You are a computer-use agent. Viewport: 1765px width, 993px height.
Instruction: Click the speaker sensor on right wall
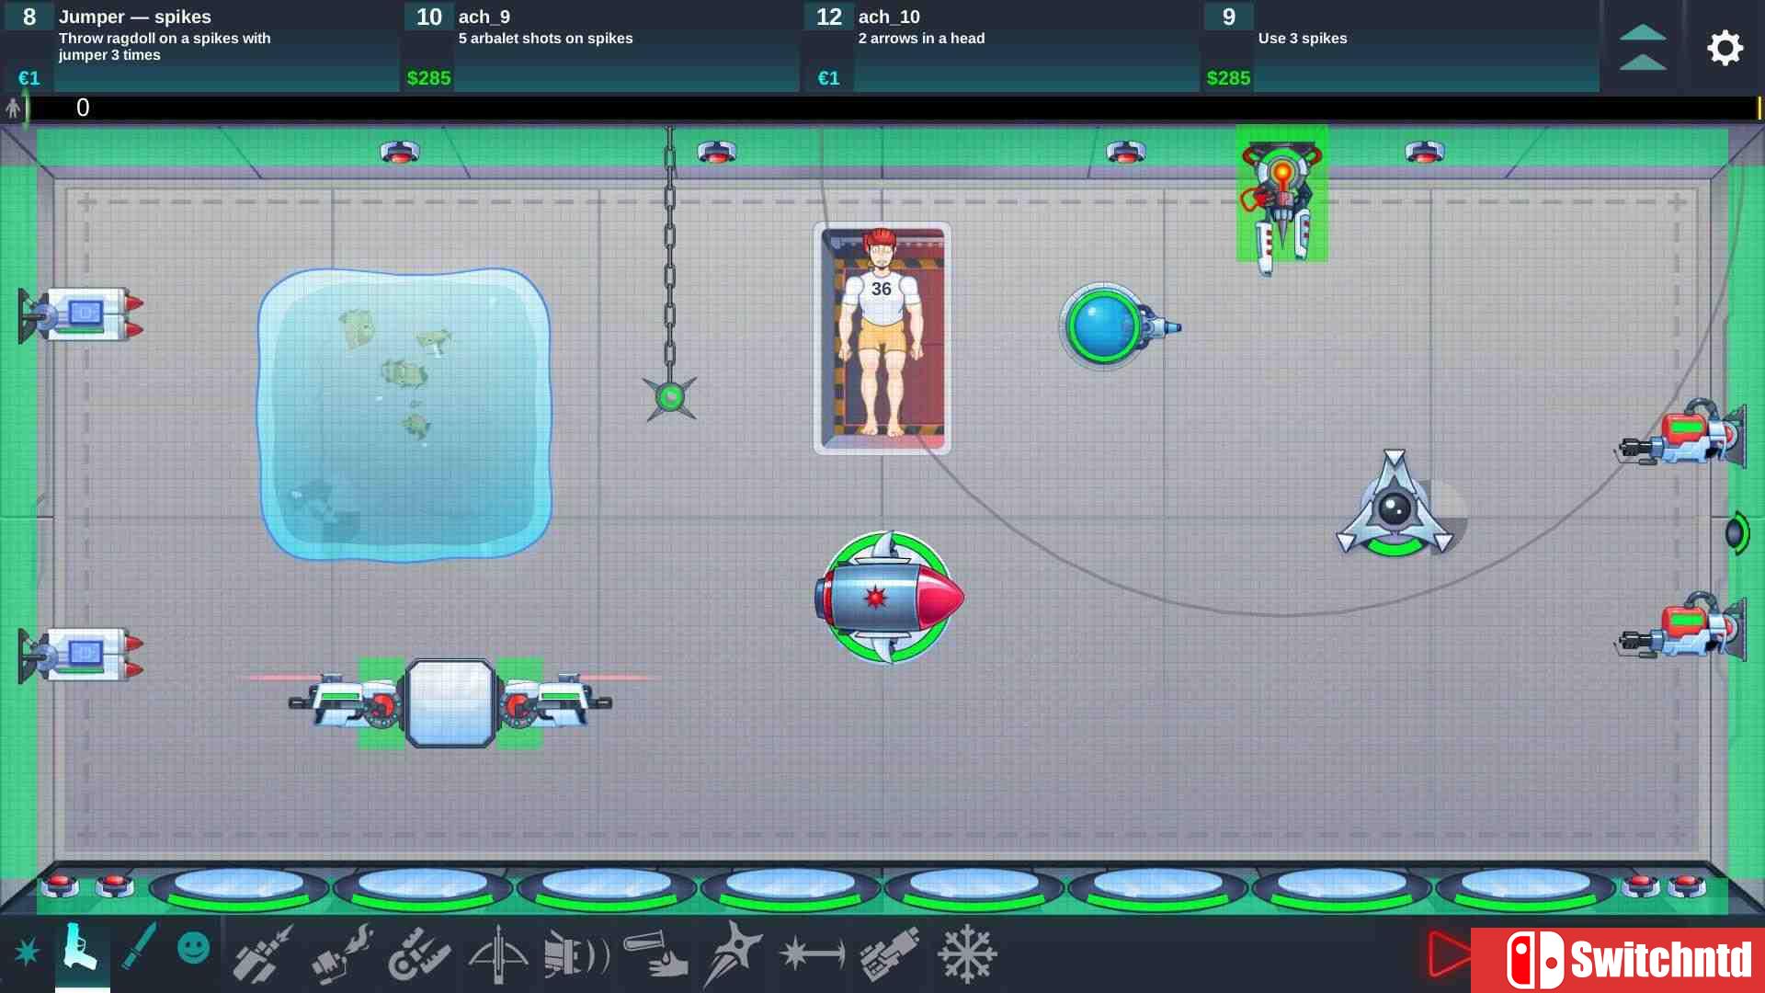[1736, 533]
